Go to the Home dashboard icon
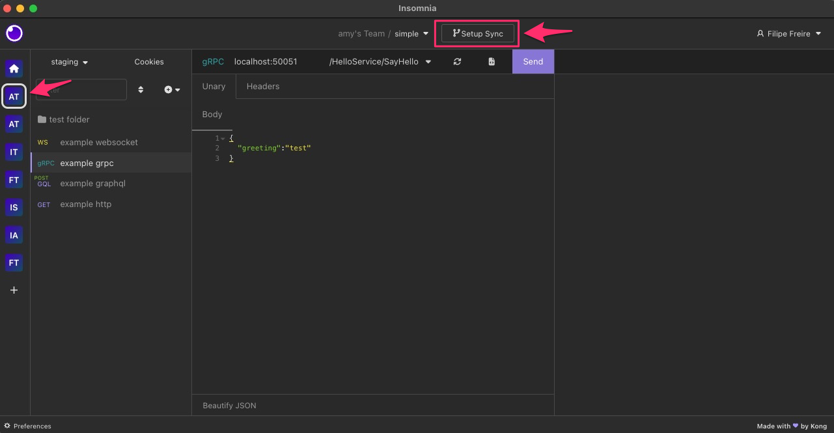The image size is (834, 433). pos(14,68)
